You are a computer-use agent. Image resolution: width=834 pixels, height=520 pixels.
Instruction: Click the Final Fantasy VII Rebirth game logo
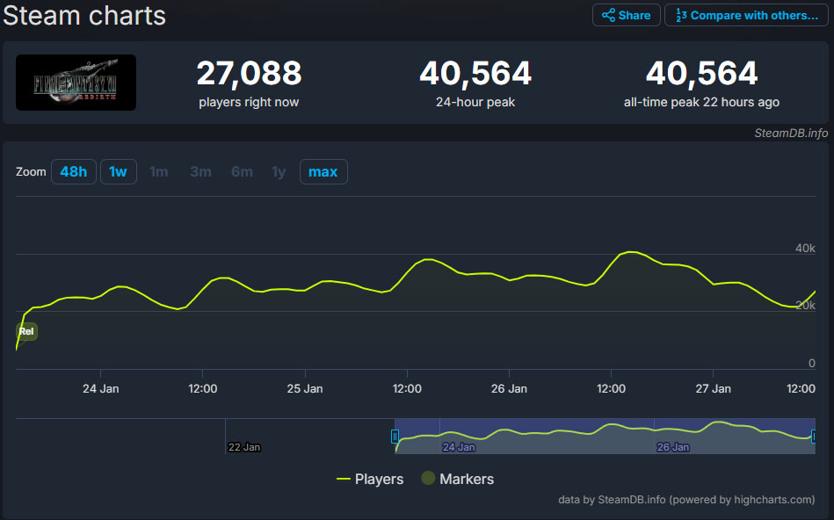tap(75, 82)
